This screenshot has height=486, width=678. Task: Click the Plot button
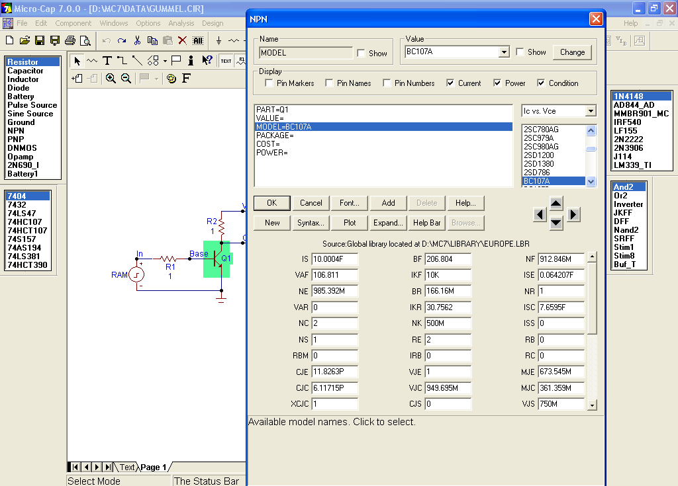tap(350, 223)
